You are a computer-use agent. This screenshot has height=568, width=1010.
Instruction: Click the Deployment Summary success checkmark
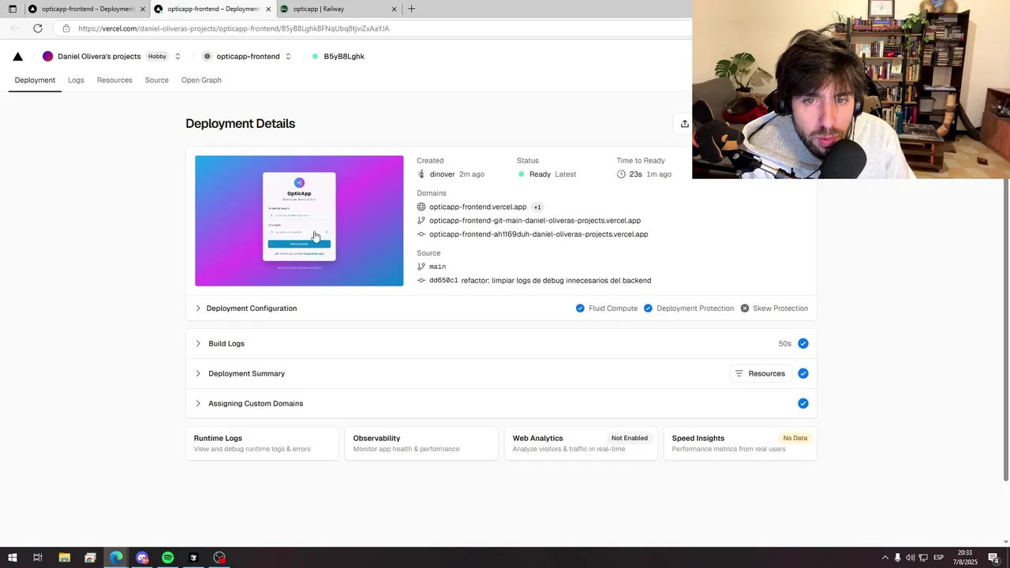(x=802, y=373)
